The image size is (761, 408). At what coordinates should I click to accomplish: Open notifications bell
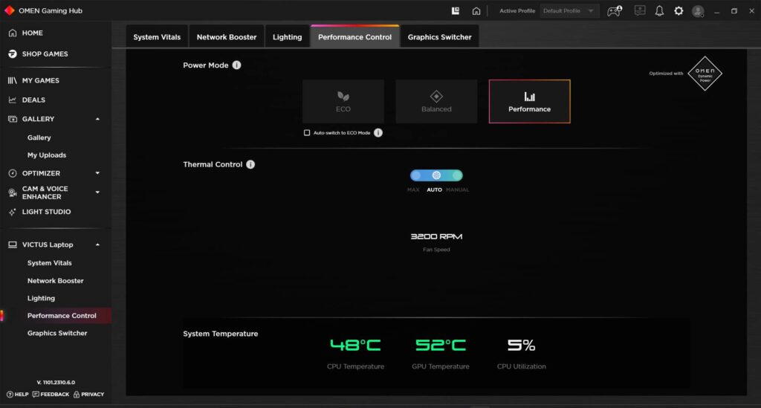659,10
